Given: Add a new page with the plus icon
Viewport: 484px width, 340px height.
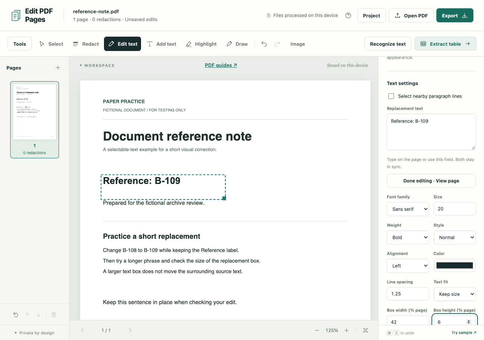Looking at the screenshot, I should click(58, 68).
